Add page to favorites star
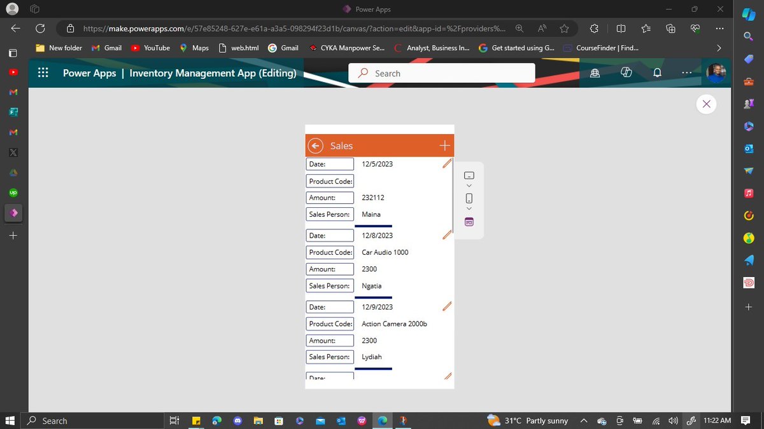The height and width of the screenshot is (429, 764). click(564, 28)
